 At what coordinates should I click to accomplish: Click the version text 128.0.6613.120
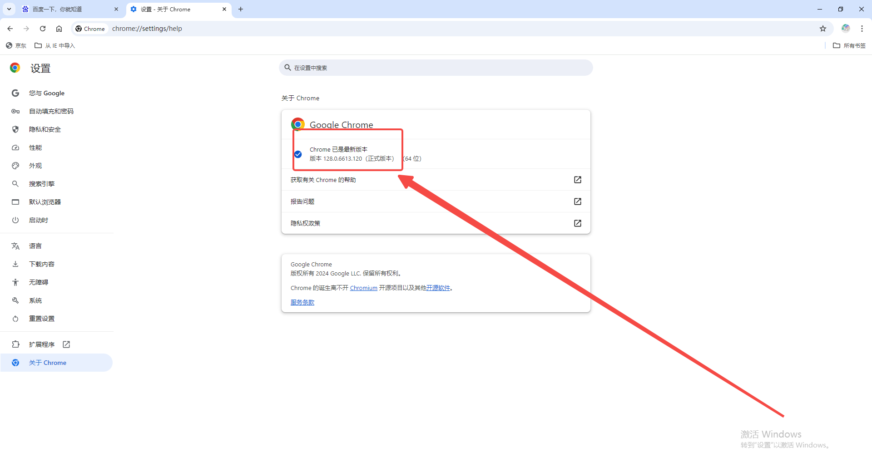342,158
